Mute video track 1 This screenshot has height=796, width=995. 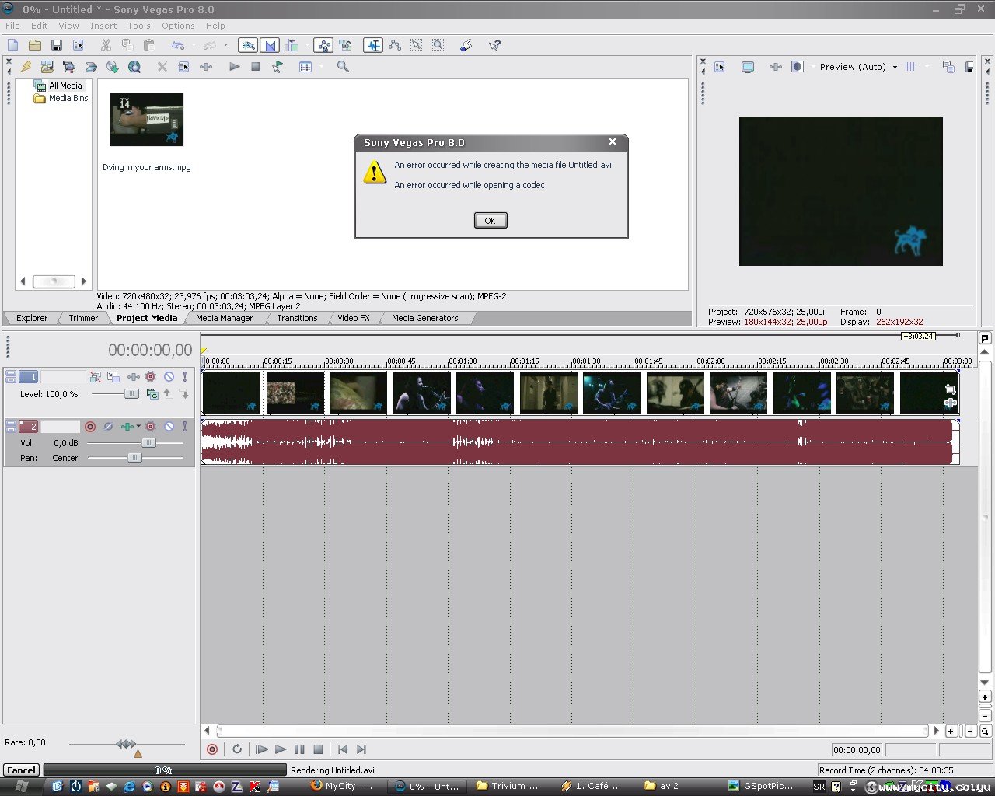(x=169, y=377)
